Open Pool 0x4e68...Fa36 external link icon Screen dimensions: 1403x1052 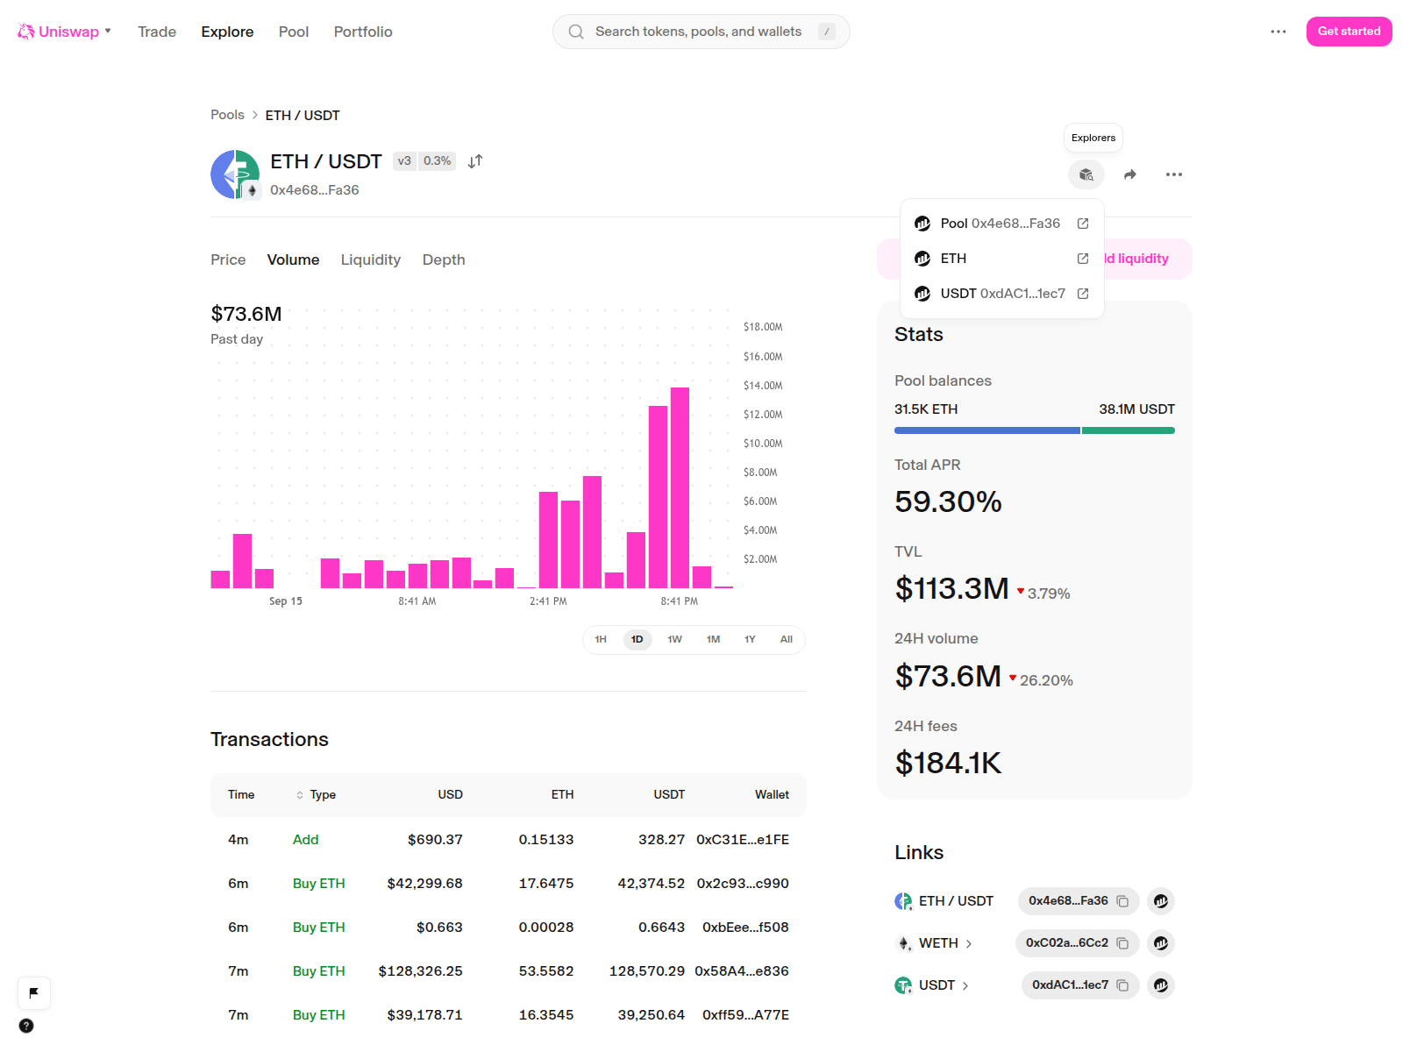coord(1083,224)
